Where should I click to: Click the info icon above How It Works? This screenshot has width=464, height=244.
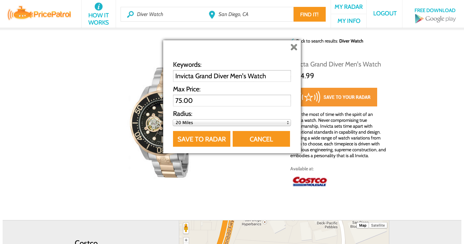click(98, 7)
